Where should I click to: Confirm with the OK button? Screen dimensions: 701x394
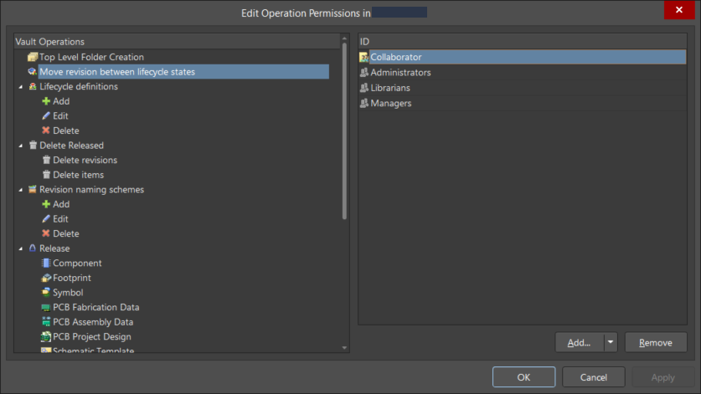(x=523, y=377)
